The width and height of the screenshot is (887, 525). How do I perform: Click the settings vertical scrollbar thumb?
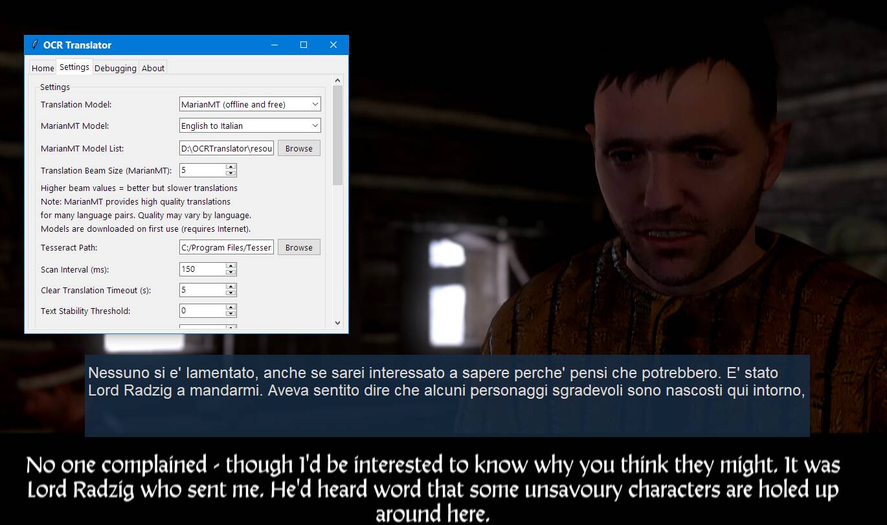tap(337, 136)
